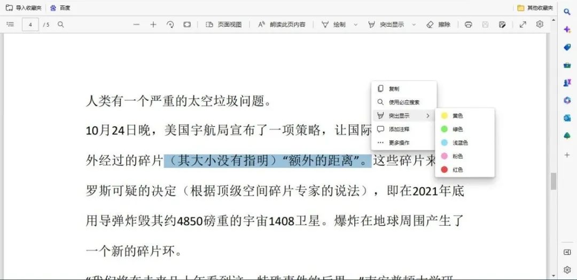Zoom out with the minus icon
Image resolution: width=577 pixels, height=280 pixels.
point(137,25)
